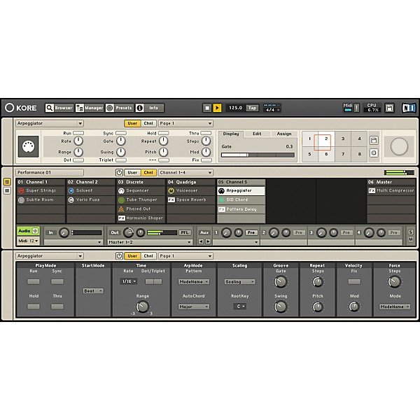This screenshot has width=420, height=420.
Task: Switch to list view icon on left
Action: (x=7, y=182)
